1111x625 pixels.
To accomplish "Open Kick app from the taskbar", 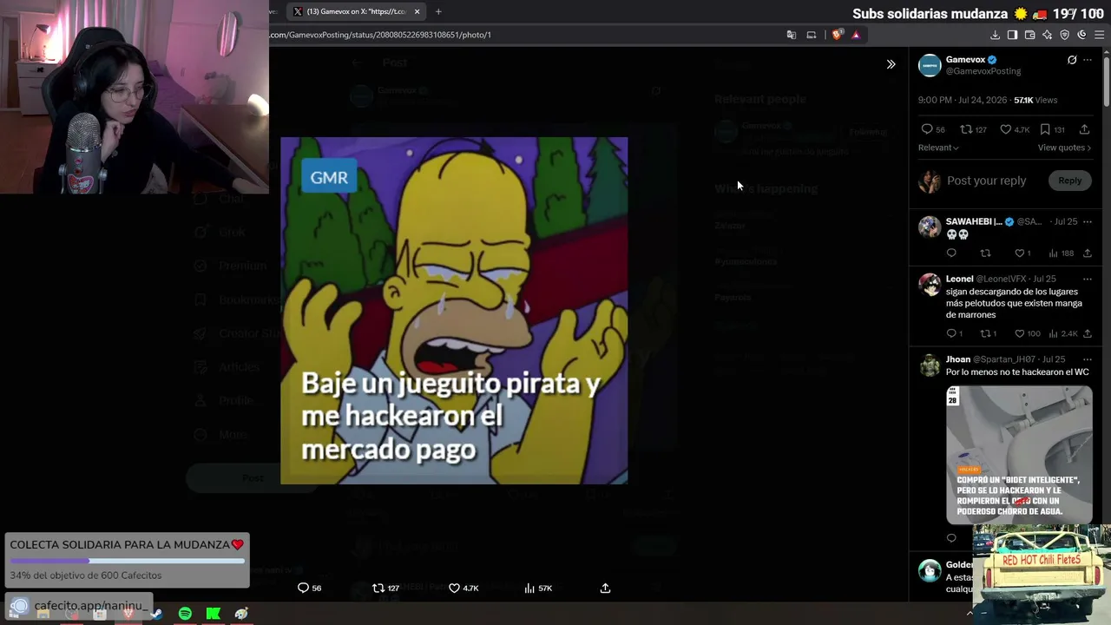I will tap(213, 614).
